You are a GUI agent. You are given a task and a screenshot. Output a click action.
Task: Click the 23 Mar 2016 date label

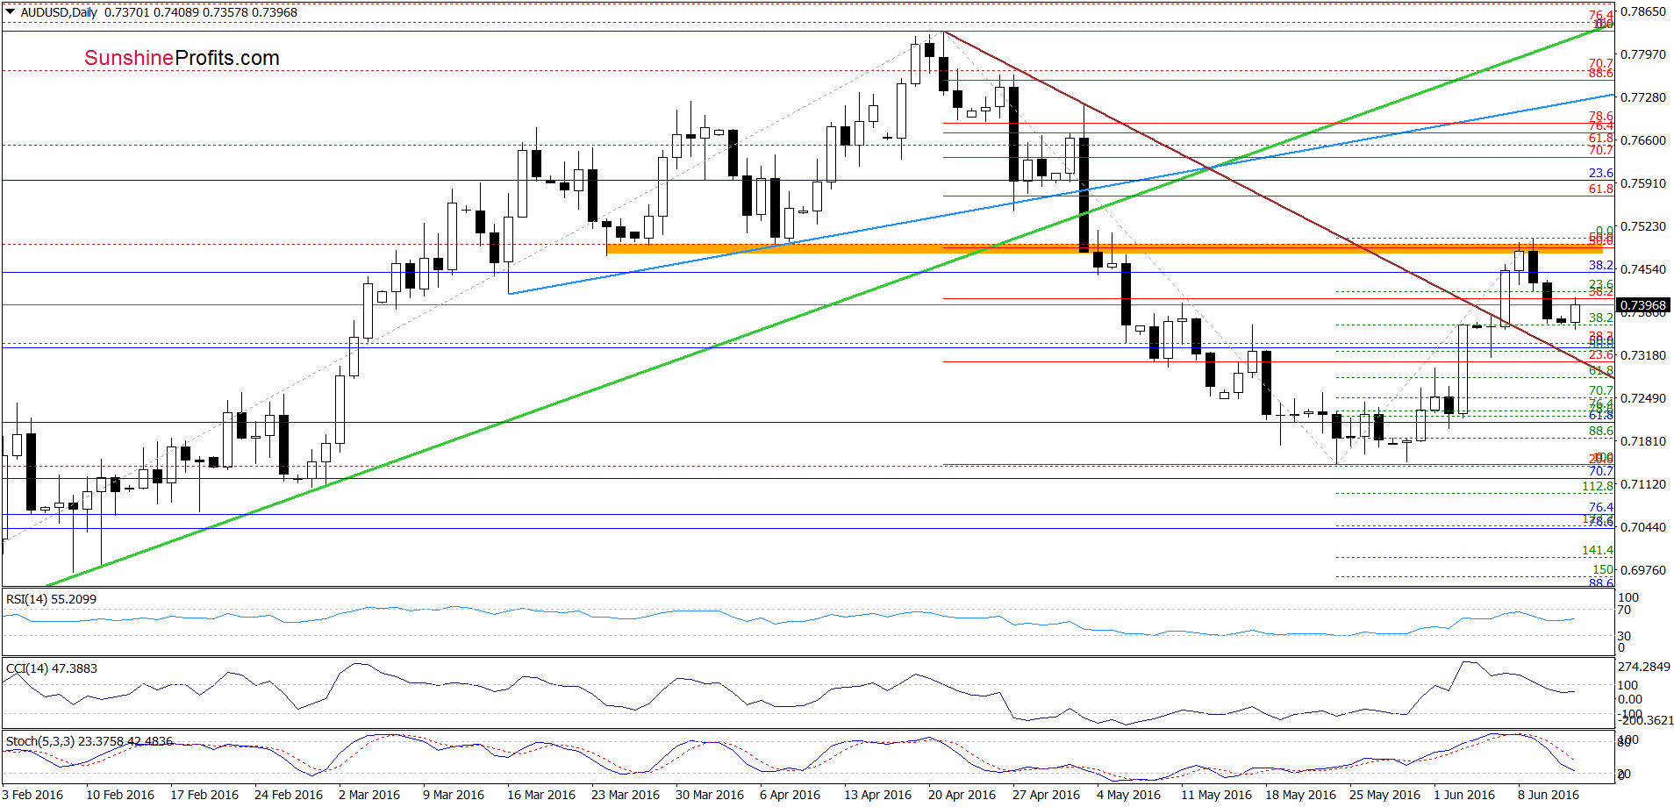[626, 795]
